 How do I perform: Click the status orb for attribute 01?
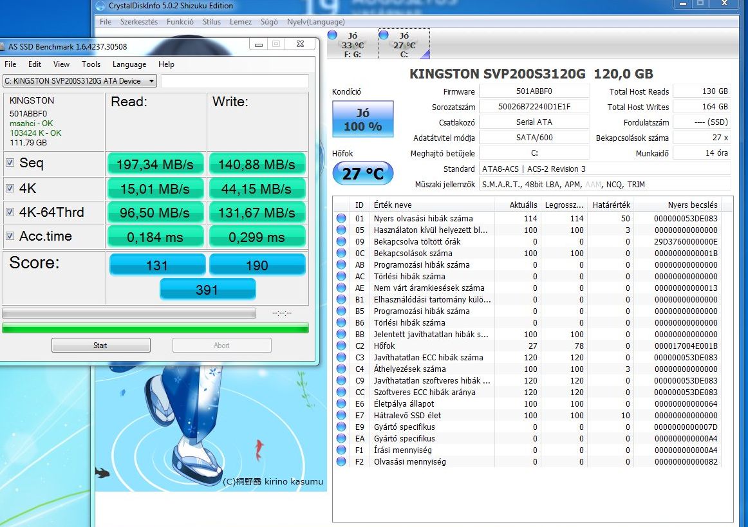[x=341, y=218]
